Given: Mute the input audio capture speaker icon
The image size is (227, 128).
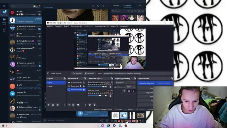Looking at the screenshot, I should click(x=106, y=87).
